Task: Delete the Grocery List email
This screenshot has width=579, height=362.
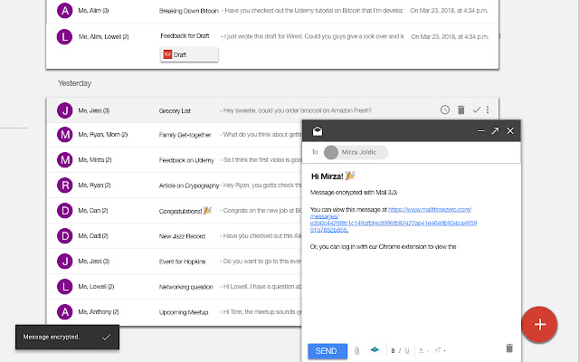Action: [x=460, y=110]
